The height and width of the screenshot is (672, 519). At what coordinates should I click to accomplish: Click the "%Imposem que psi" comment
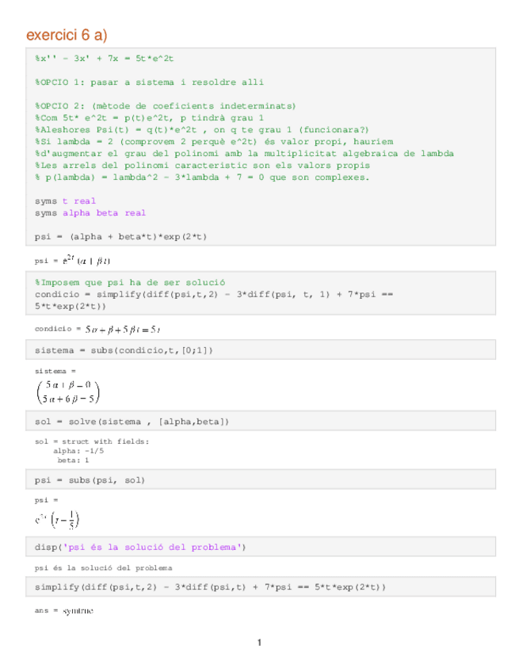(130, 283)
